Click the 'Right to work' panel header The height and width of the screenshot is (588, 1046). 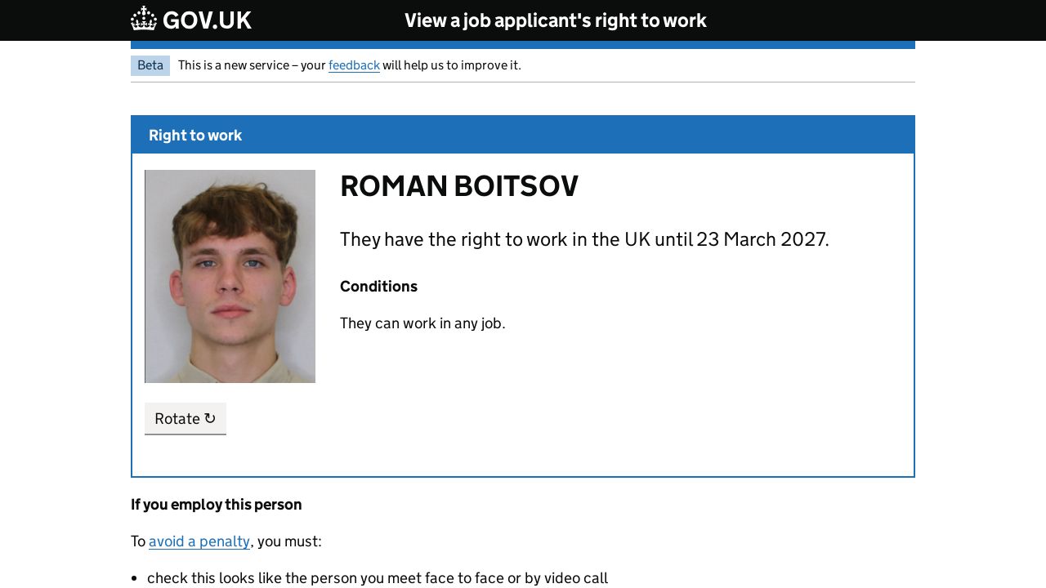(195, 136)
